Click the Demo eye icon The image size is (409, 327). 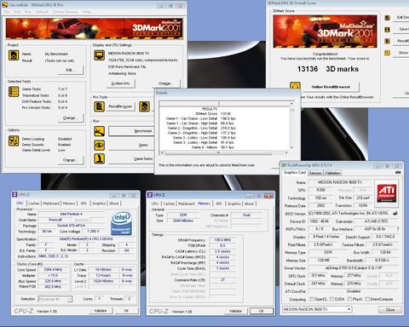(x=99, y=145)
